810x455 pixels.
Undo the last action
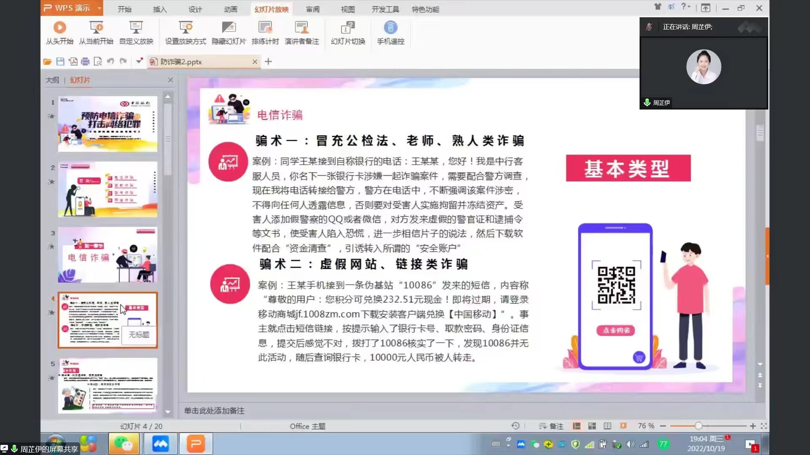[x=111, y=62]
